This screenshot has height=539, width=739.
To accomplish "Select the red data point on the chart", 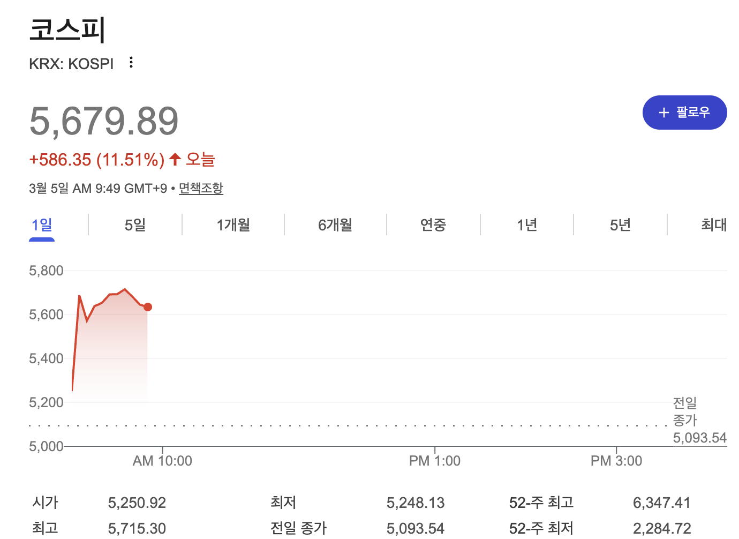I will (147, 307).
